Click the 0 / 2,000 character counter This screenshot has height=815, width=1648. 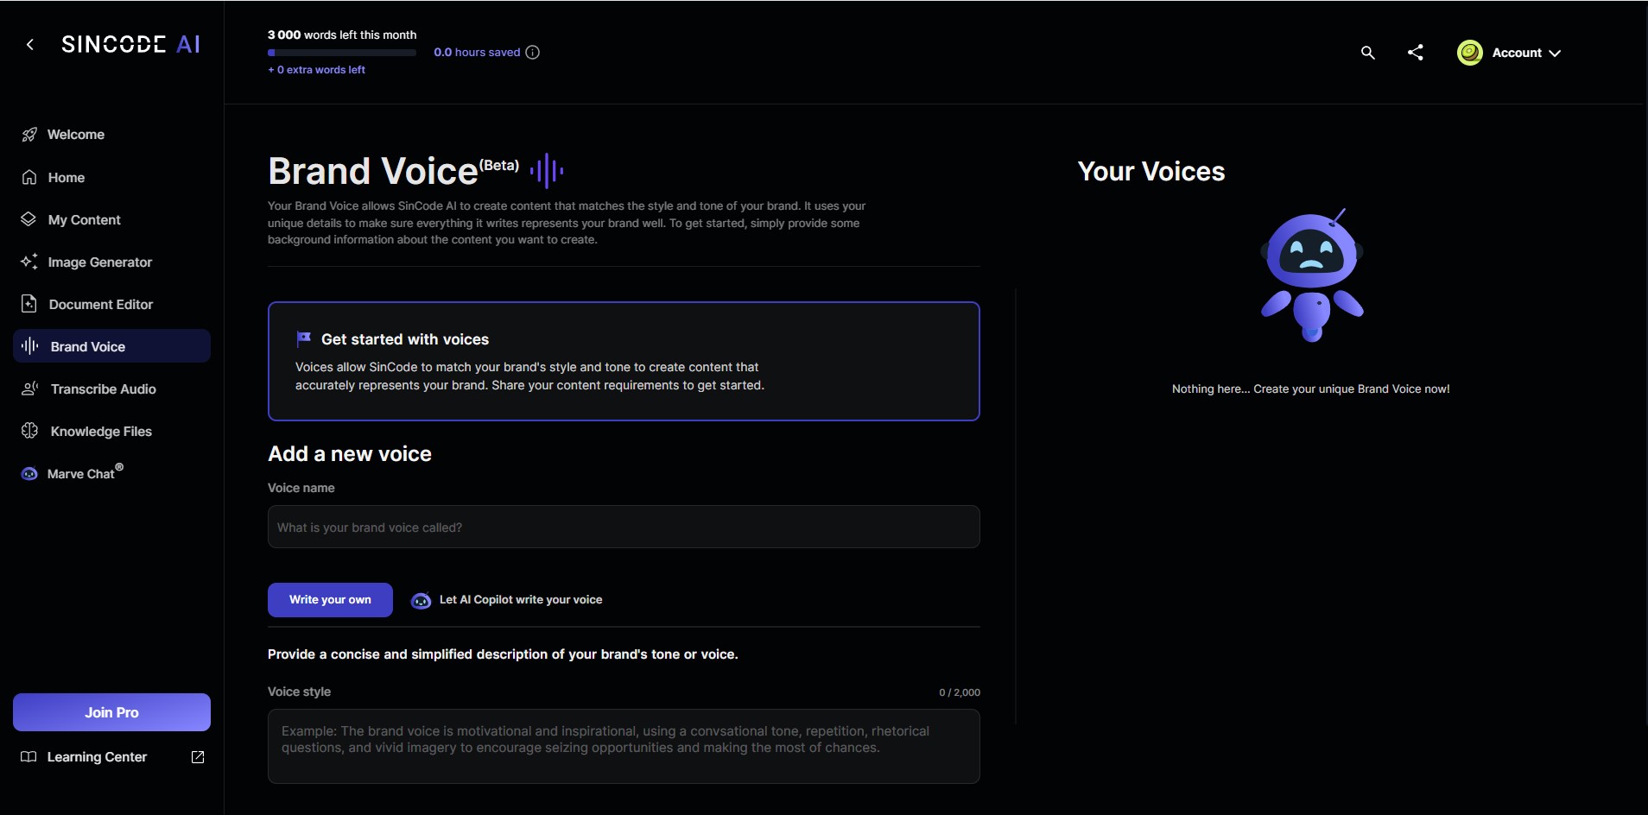pyautogui.click(x=960, y=692)
